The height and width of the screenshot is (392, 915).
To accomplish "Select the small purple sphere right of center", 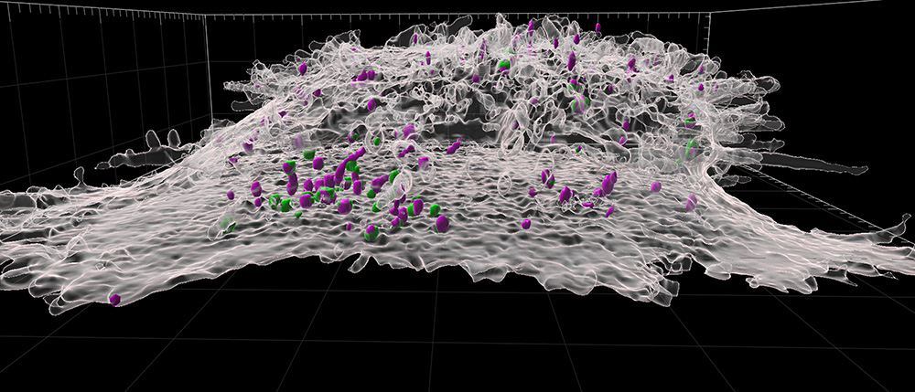I will [526, 224].
